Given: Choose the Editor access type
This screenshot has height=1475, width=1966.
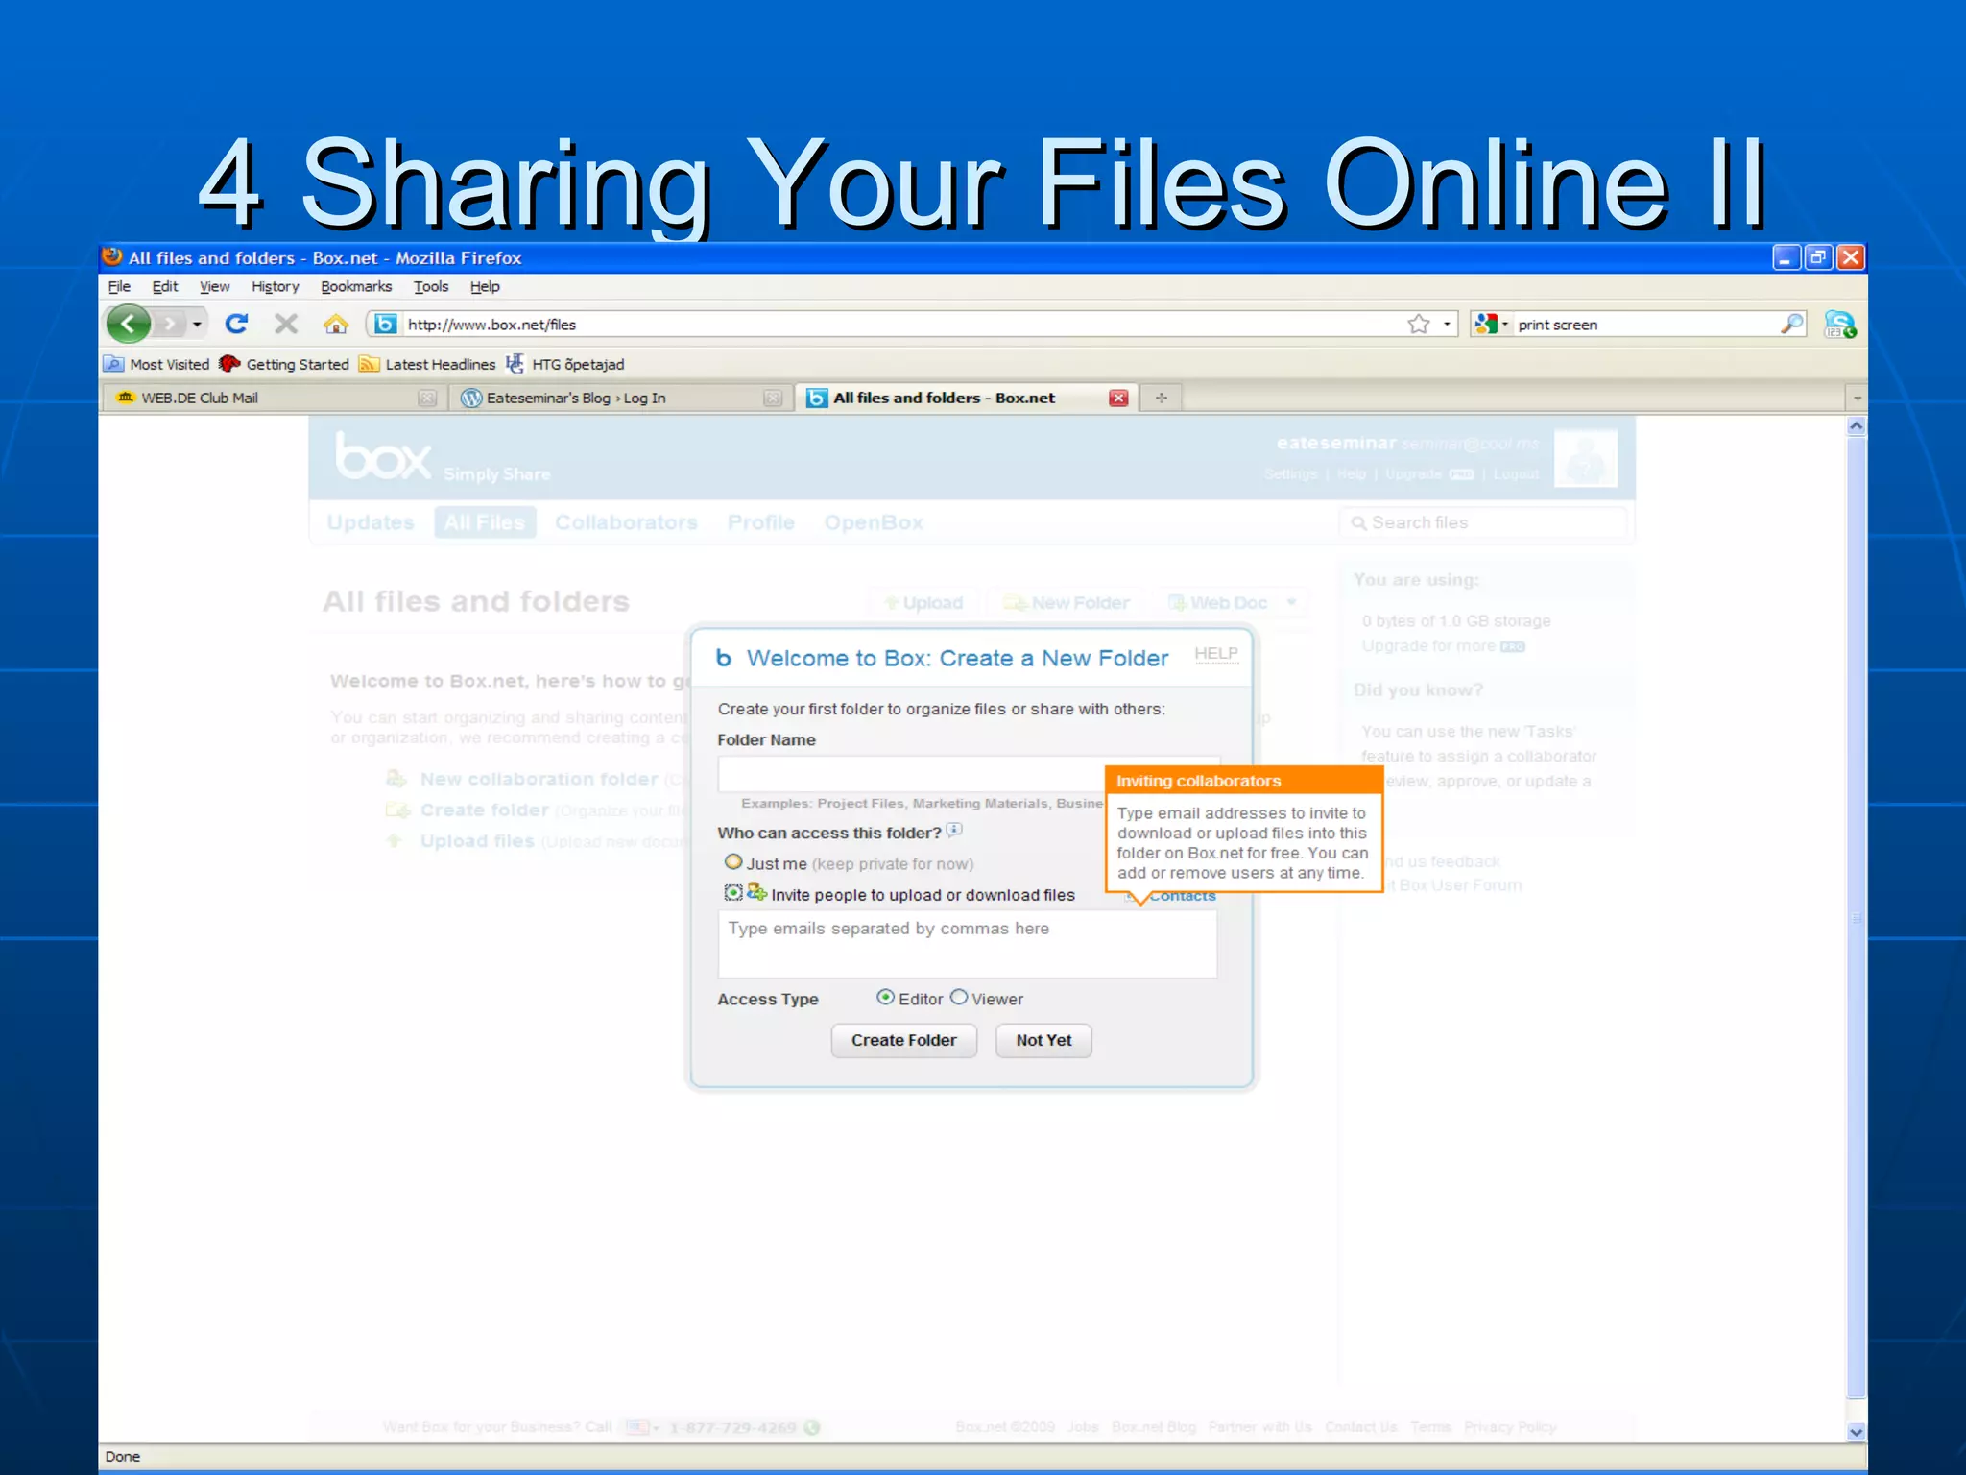Looking at the screenshot, I should pos(885,998).
